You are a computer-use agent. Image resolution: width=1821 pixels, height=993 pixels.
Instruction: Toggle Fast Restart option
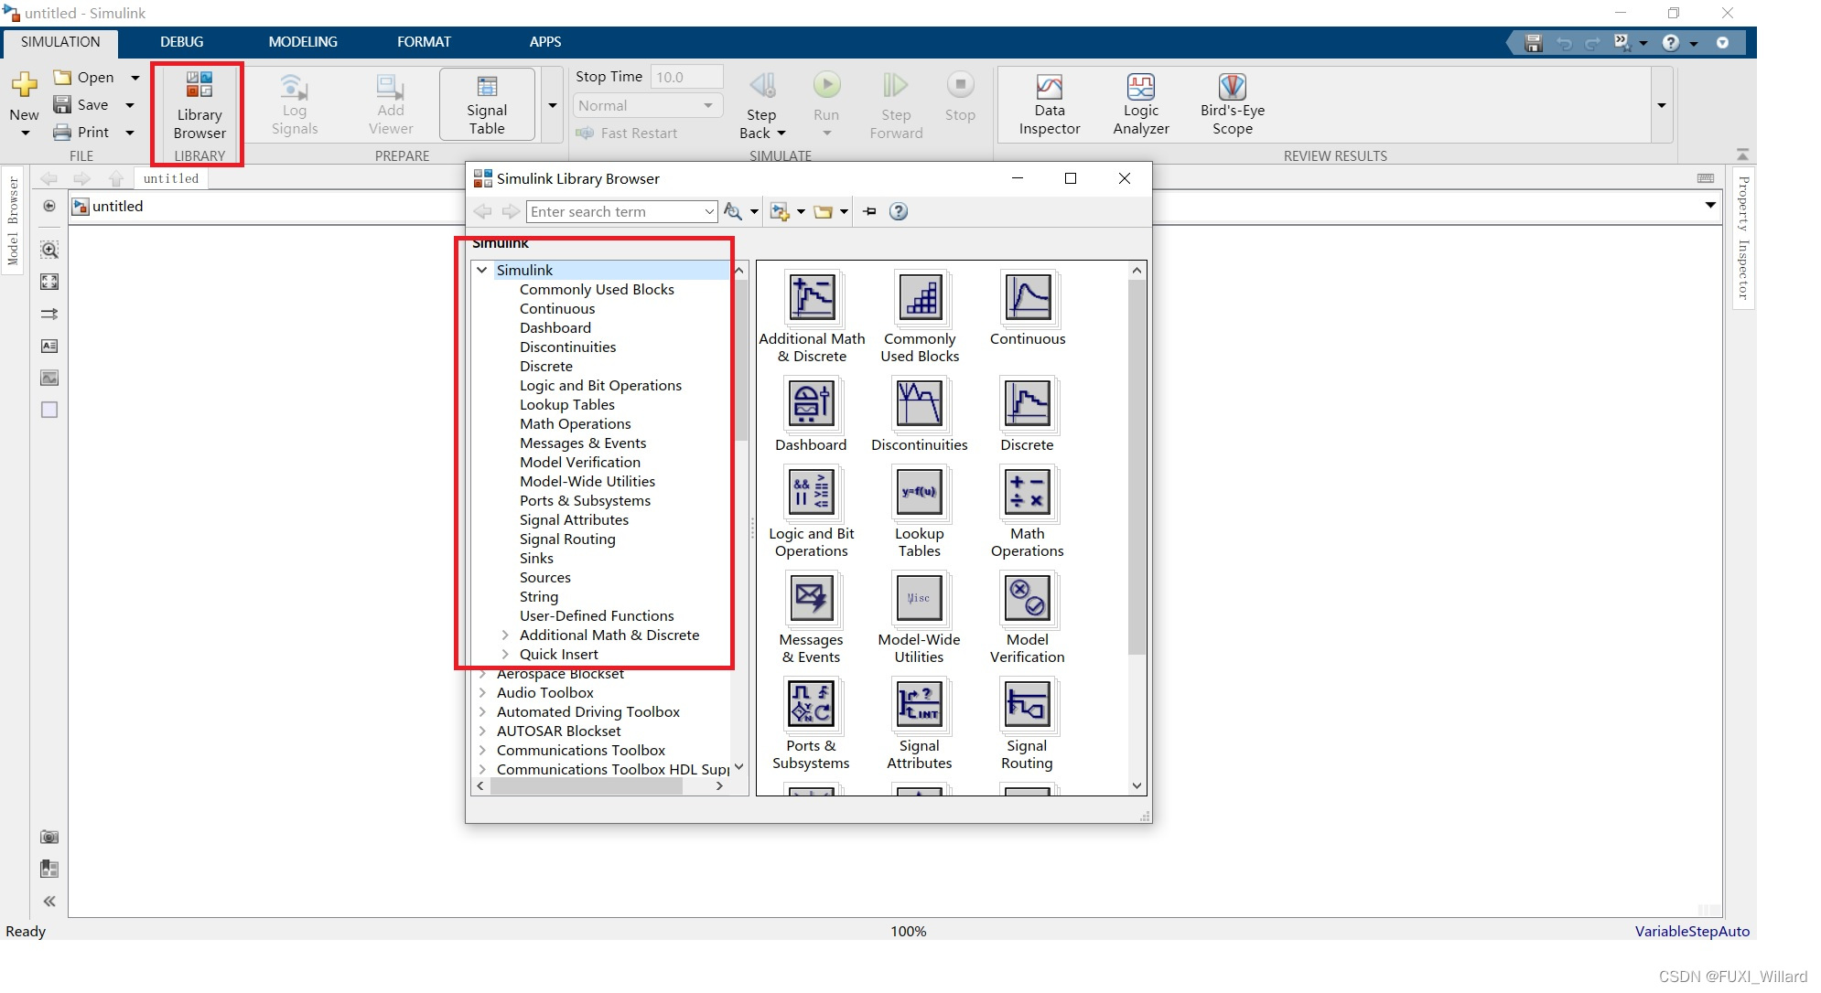pyautogui.click(x=628, y=133)
